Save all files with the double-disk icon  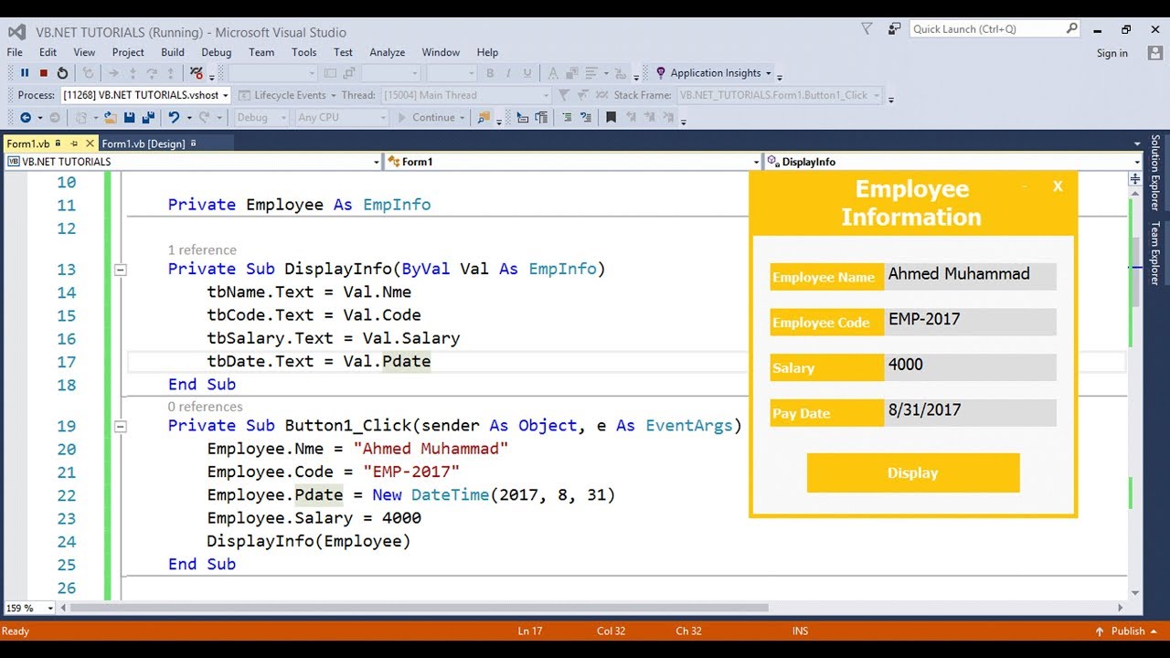click(x=147, y=117)
